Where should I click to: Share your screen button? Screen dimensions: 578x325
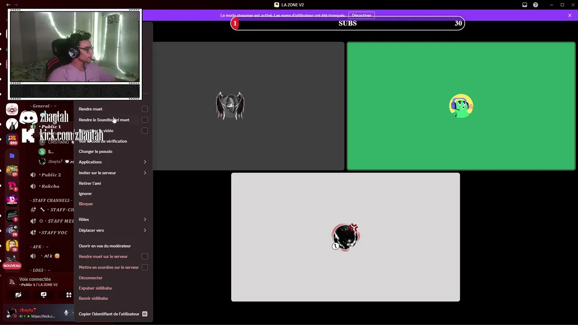43,295
